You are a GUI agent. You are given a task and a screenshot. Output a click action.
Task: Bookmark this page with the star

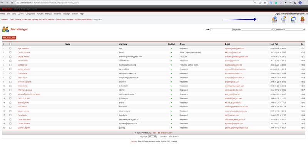pyautogui.click(x=265, y=3)
